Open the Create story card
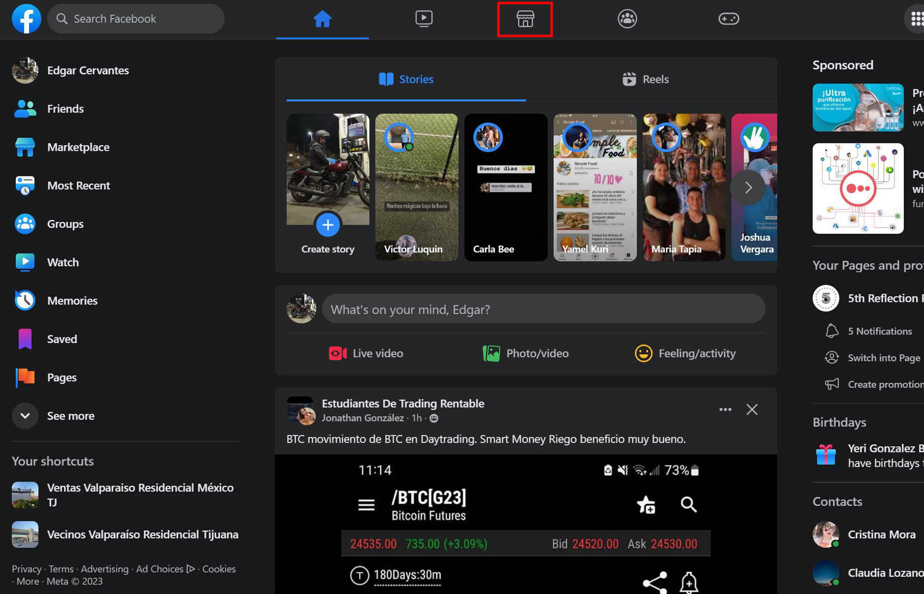The image size is (924, 594). pyautogui.click(x=328, y=188)
